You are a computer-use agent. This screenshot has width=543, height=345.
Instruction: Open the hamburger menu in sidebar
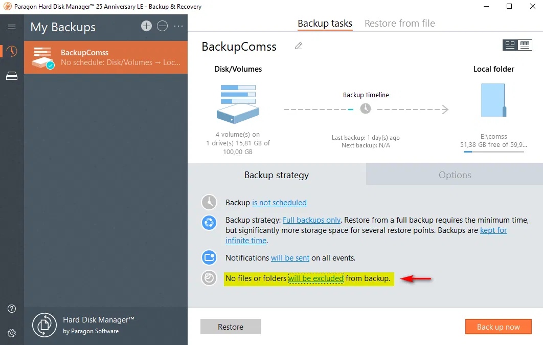(x=12, y=27)
